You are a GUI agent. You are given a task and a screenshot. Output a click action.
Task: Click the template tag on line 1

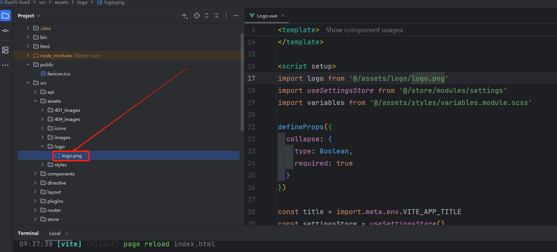[299, 30]
